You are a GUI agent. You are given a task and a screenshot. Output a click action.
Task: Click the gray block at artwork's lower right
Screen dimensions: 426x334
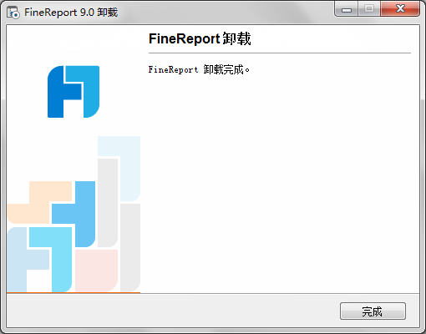point(130,248)
